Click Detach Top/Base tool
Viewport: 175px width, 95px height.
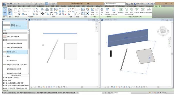114,11
